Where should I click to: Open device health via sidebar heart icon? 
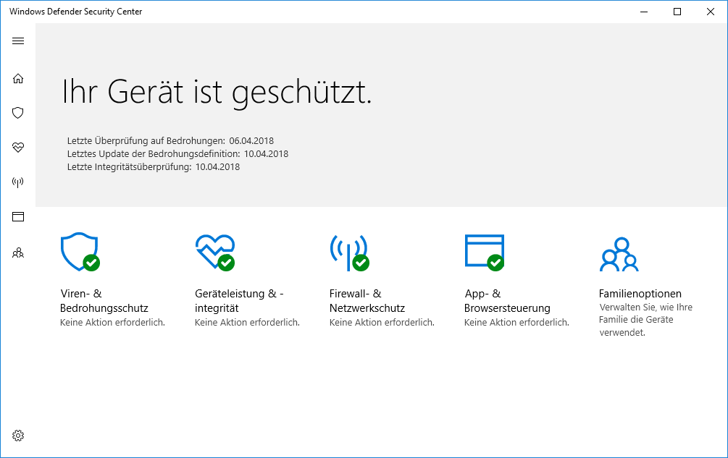coord(18,148)
